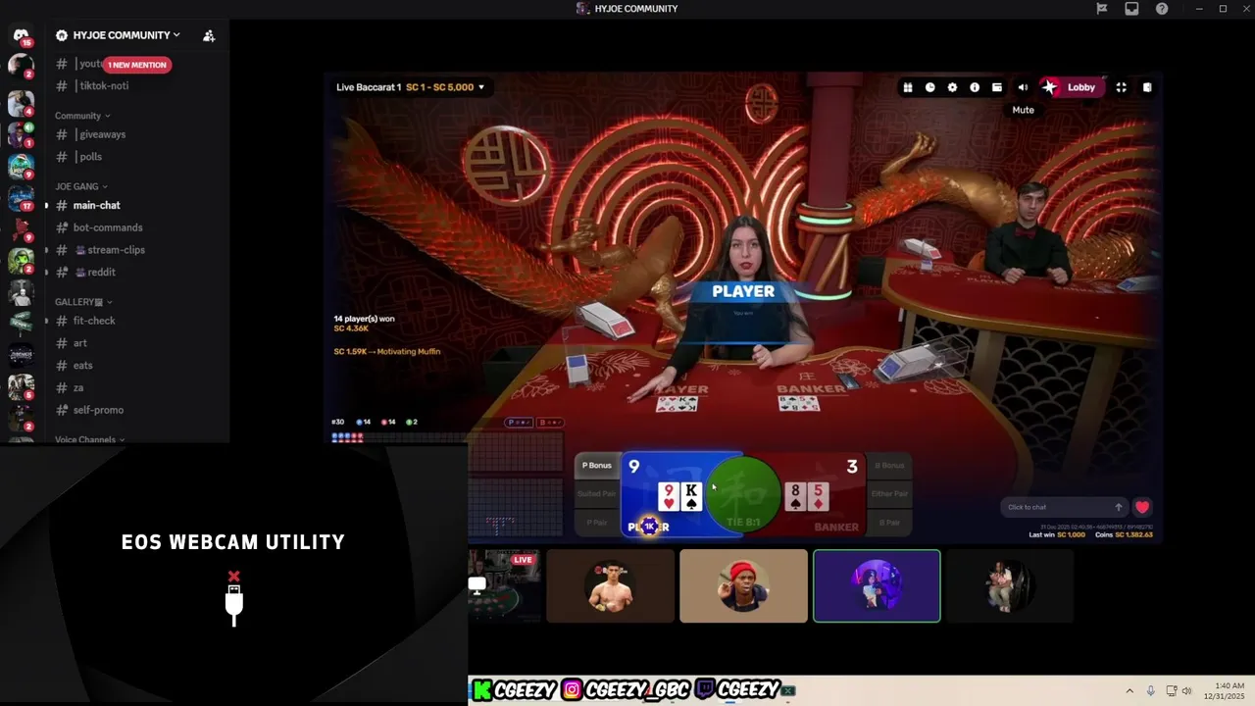The height and width of the screenshot is (706, 1255).
Task: Open server icon with 5 badge
Action: (x=21, y=386)
